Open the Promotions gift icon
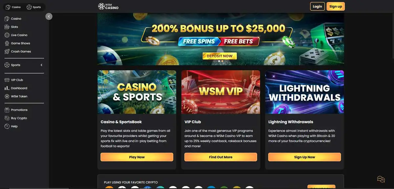 7,110
